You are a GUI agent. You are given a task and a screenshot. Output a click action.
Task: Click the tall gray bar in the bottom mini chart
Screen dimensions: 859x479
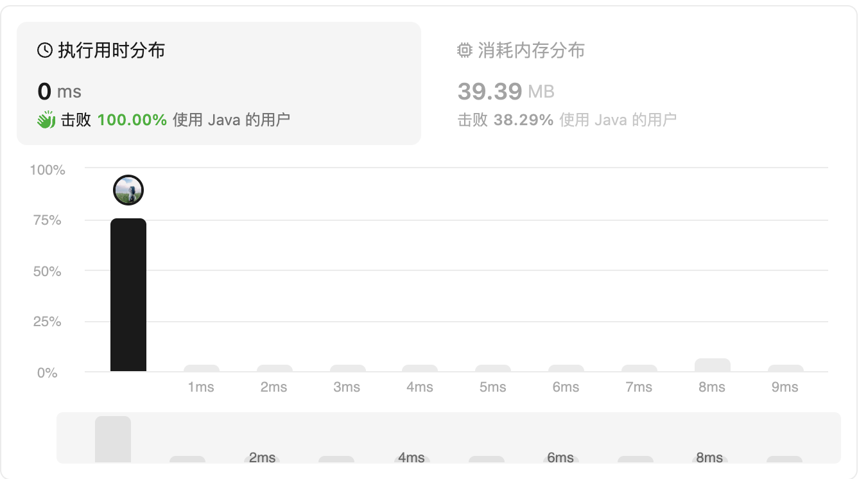(113, 440)
